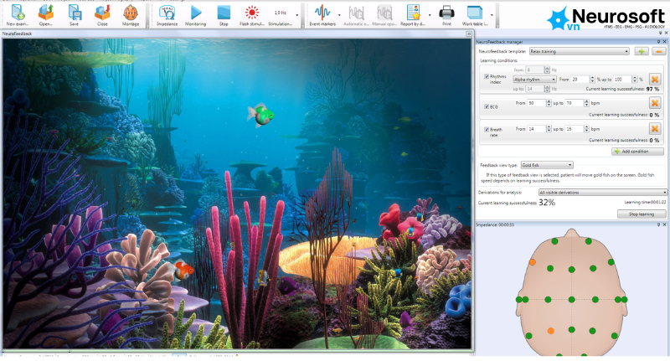The image size is (670, 361).
Task: Open the Neurofeedback template dropdown
Action: click(x=579, y=51)
